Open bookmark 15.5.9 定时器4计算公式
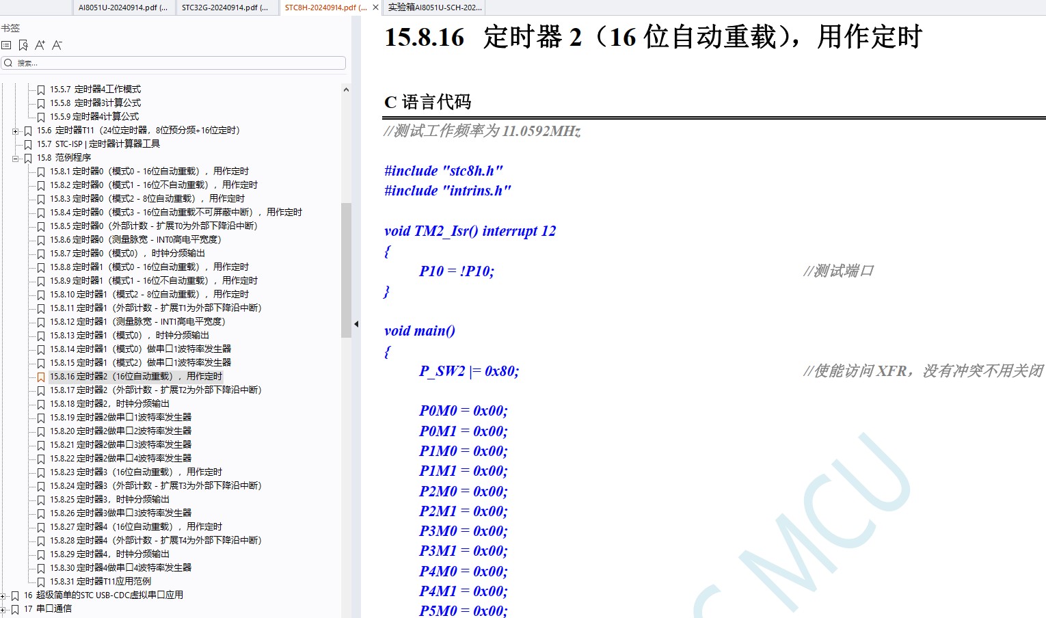 tap(94, 117)
